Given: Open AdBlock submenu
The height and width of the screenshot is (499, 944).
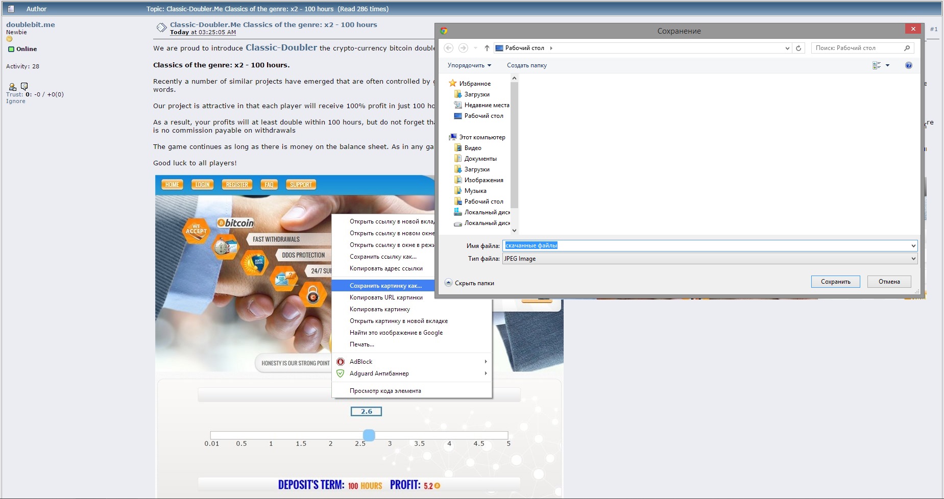Looking at the screenshot, I should [x=412, y=362].
